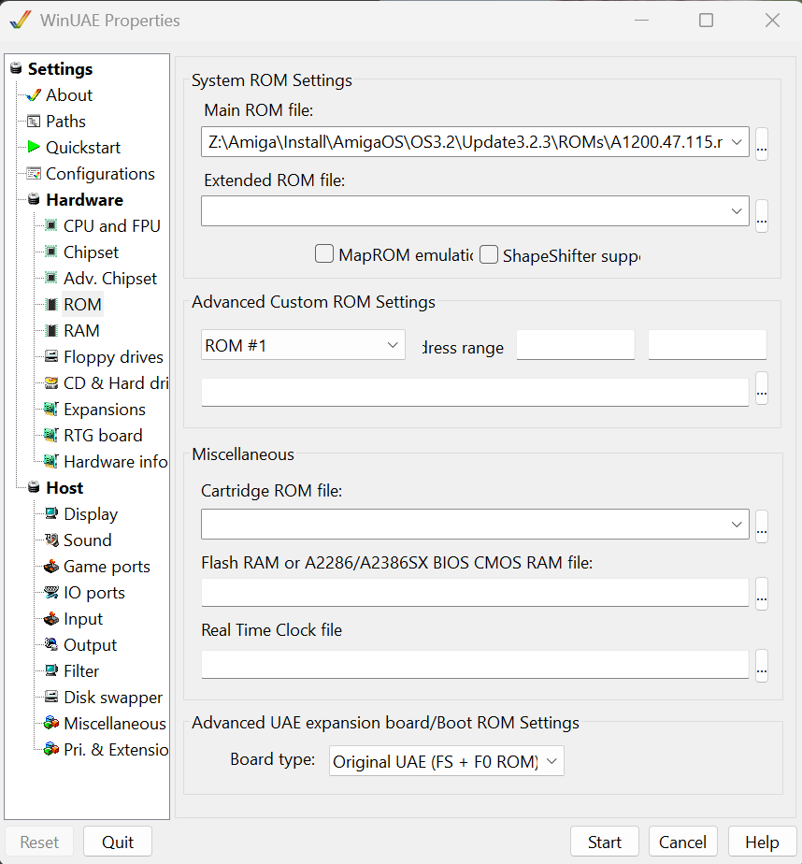
Task: Click the RTG board icon
Action: pyautogui.click(x=51, y=435)
